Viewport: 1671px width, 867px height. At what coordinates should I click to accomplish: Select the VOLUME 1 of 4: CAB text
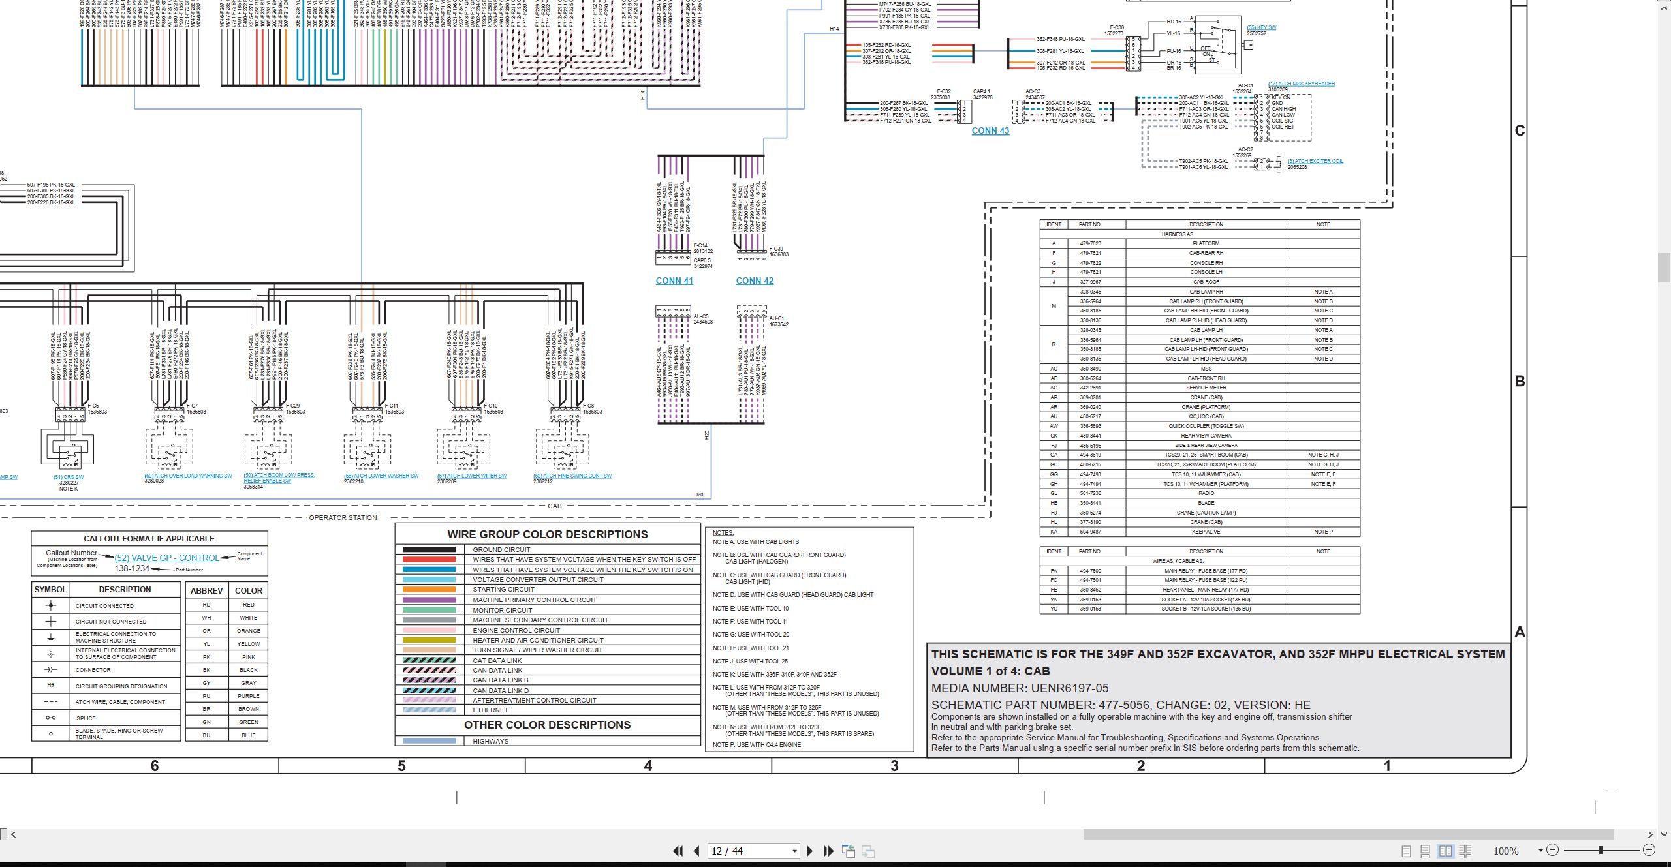[x=990, y=671]
